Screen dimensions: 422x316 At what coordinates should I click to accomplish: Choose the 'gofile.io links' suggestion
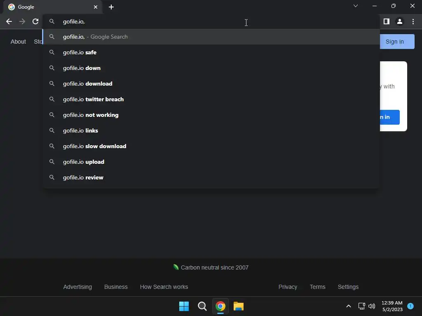pos(211,130)
